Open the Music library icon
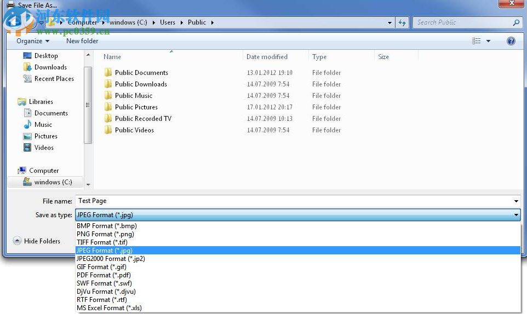Screen dimensions: 527x314 [x=27, y=125]
